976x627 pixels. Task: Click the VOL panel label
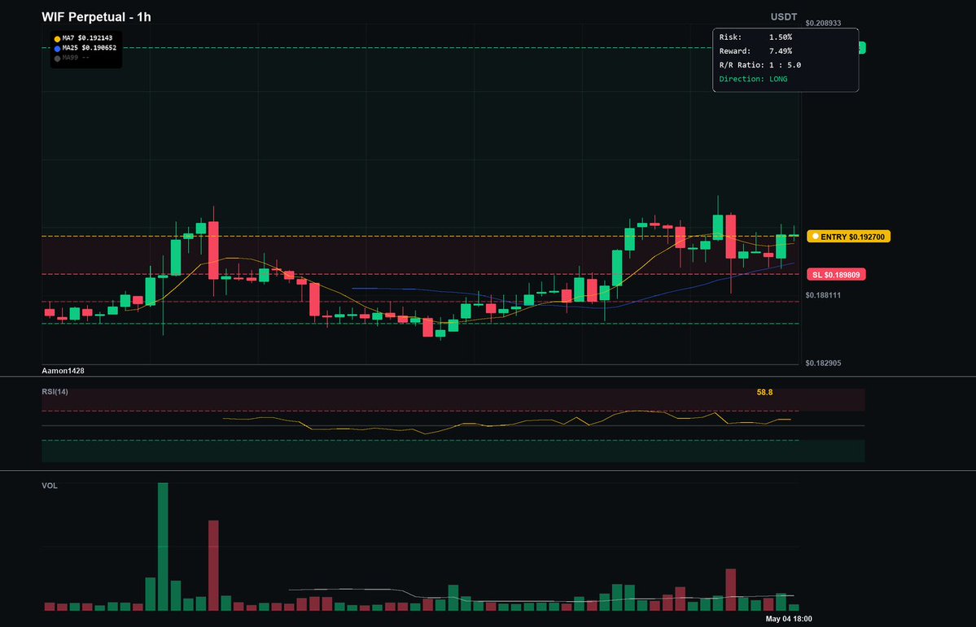click(x=49, y=485)
